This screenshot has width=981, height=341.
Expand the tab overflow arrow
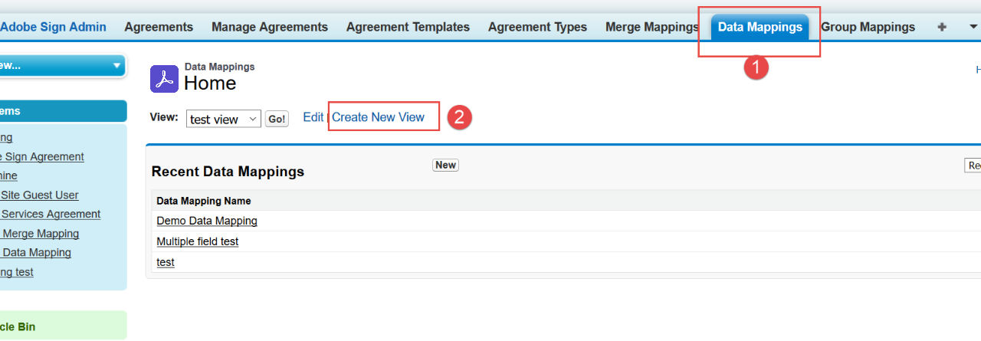(973, 27)
